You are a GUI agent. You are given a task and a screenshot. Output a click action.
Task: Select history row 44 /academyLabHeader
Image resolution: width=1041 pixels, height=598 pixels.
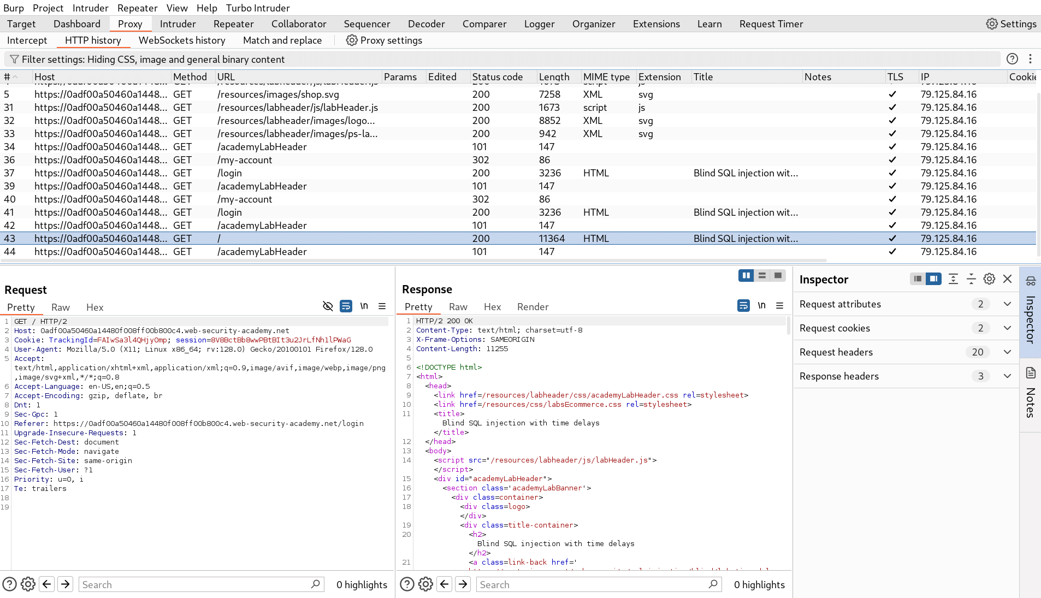point(519,252)
